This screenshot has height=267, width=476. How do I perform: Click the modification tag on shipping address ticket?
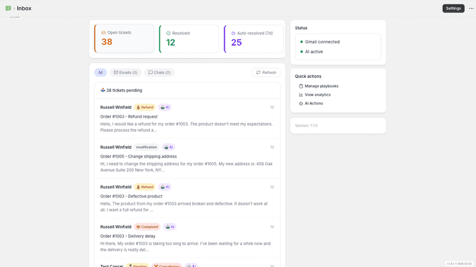coord(147,147)
